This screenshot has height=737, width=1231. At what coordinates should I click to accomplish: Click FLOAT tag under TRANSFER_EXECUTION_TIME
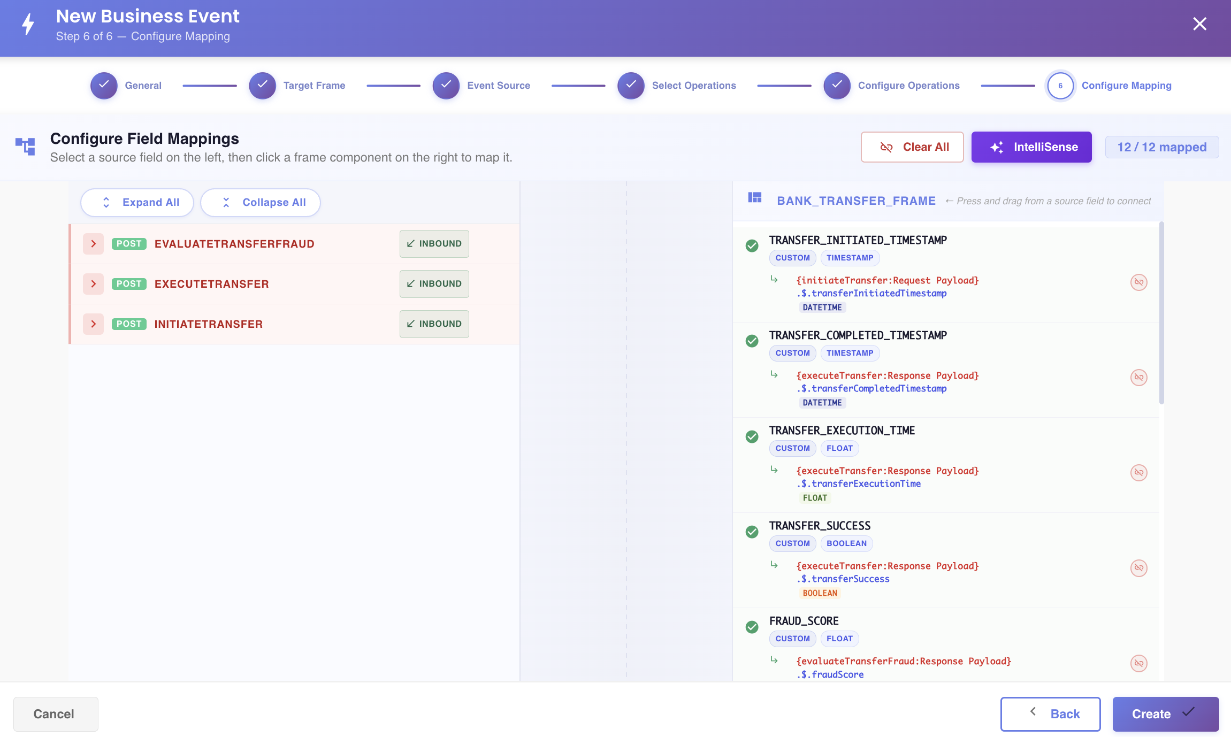[x=839, y=448]
